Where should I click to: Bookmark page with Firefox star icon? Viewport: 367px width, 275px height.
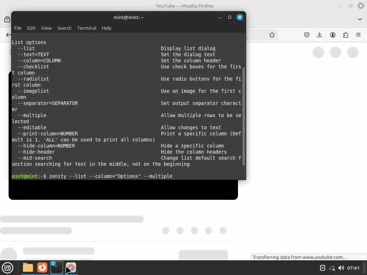272,35
